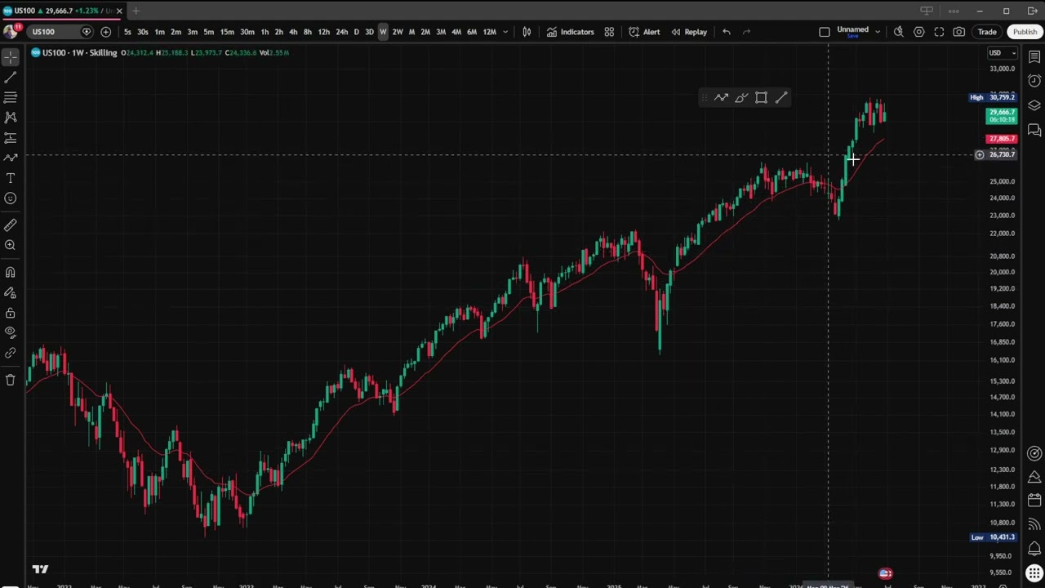Select the D daily timeframe
1045x588 pixels.
(356, 32)
